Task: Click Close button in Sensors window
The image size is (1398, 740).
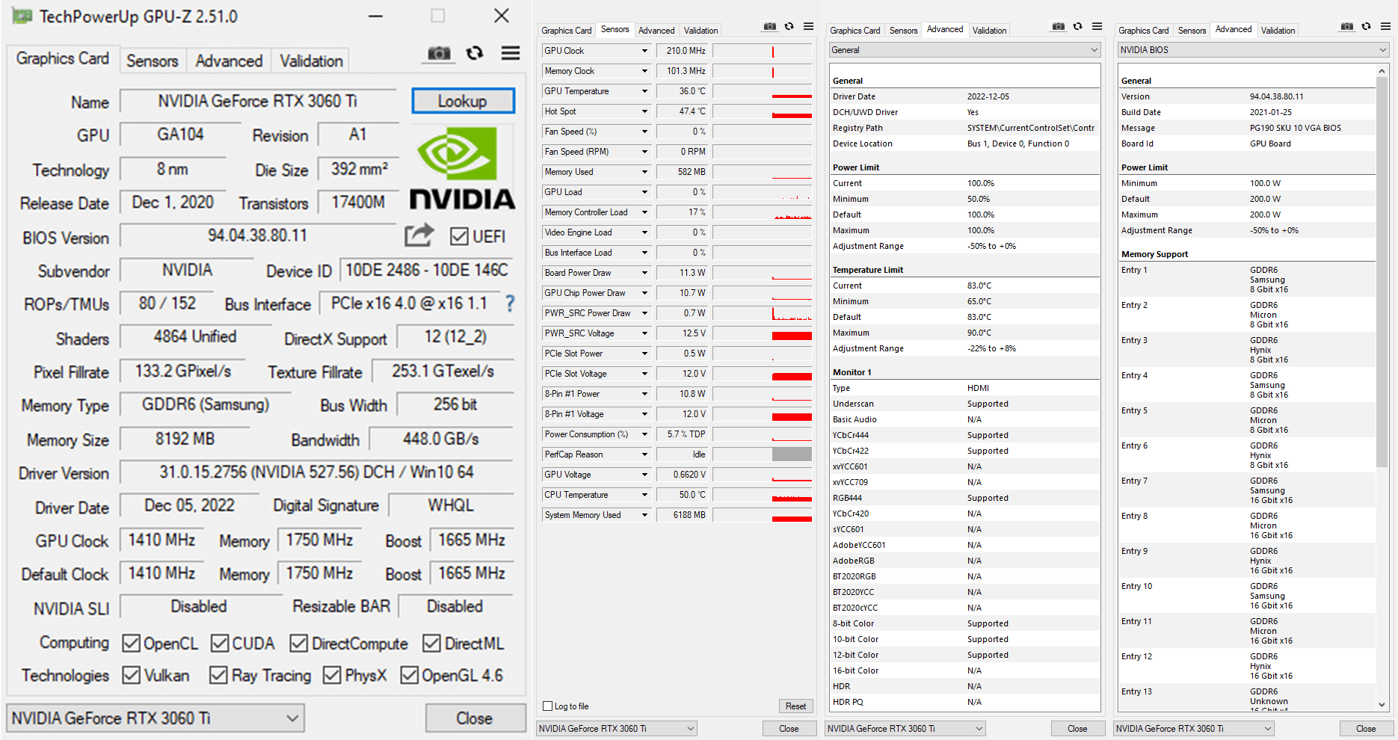Action: click(x=789, y=729)
